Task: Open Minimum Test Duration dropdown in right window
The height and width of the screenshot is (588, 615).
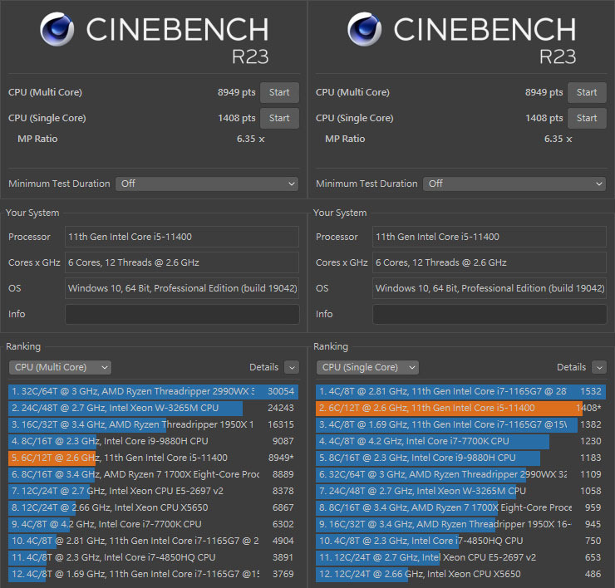Action: tap(514, 184)
